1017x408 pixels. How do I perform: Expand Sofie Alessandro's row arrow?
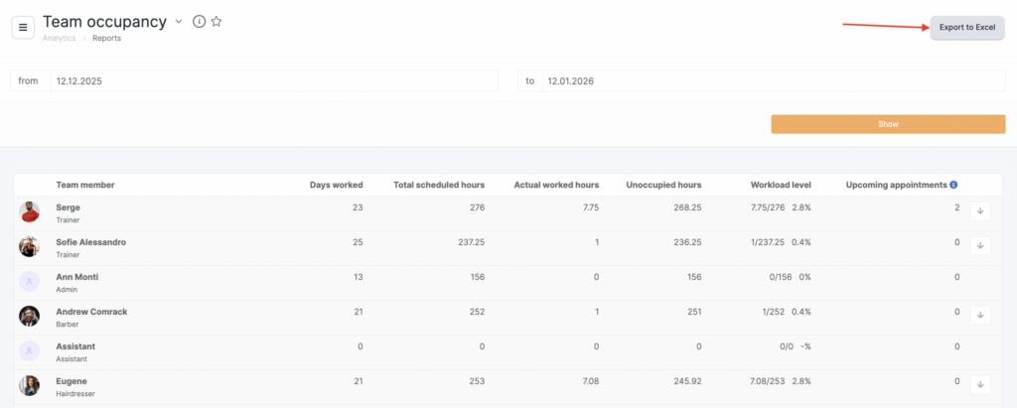coord(979,245)
